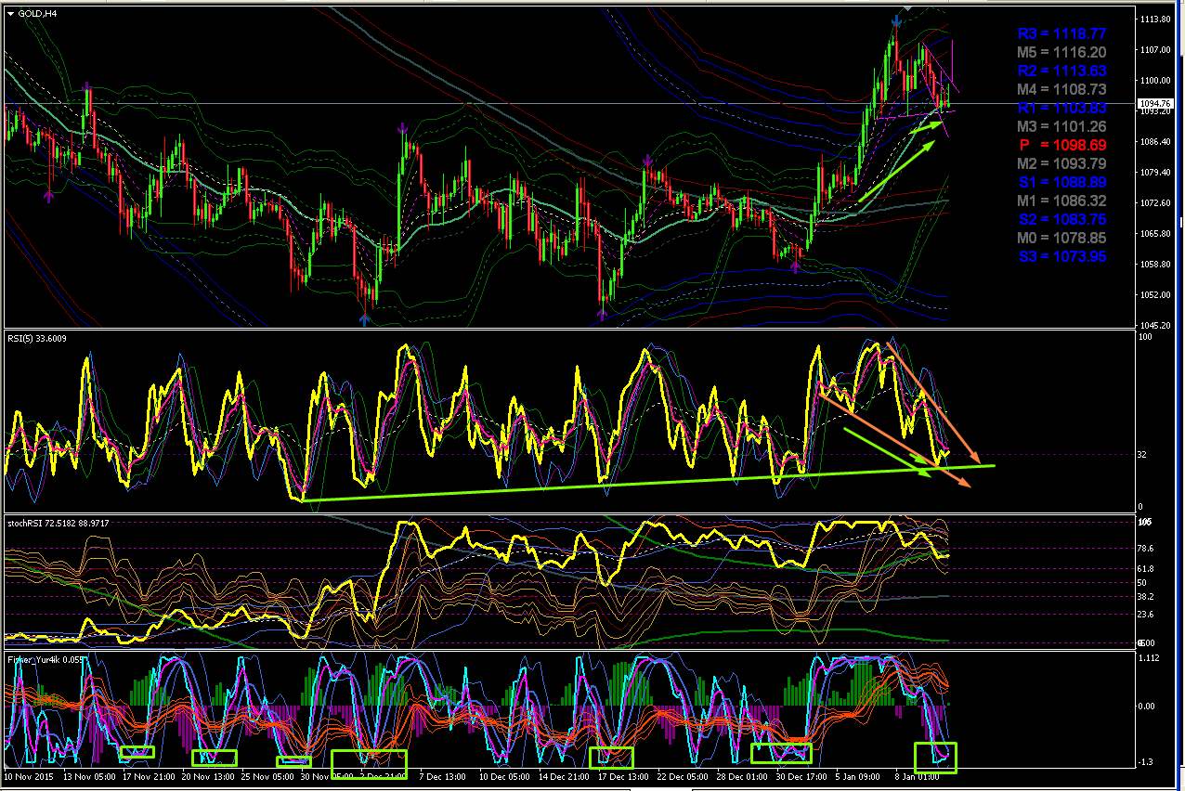1185x791 pixels.
Task: Click the time axis label 14 Dec 21:00
Action: click(x=563, y=774)
